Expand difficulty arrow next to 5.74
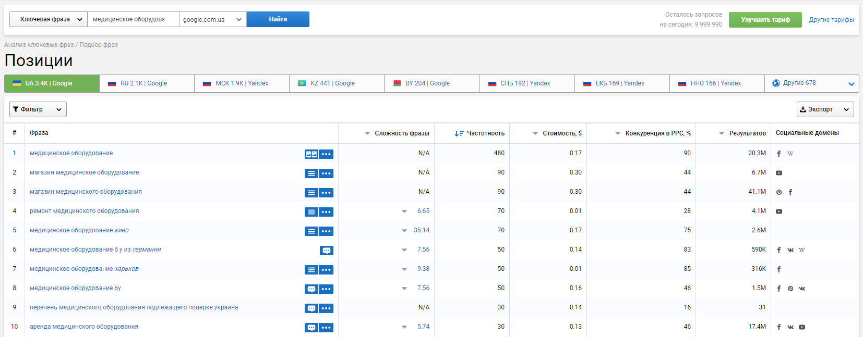 pyautogui.click(x=404, y=327)
